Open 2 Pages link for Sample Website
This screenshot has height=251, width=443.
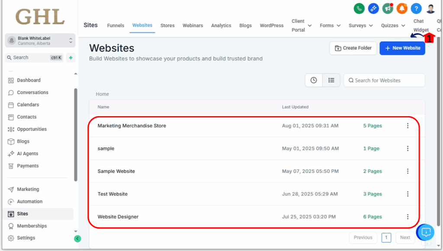[372, 171]
